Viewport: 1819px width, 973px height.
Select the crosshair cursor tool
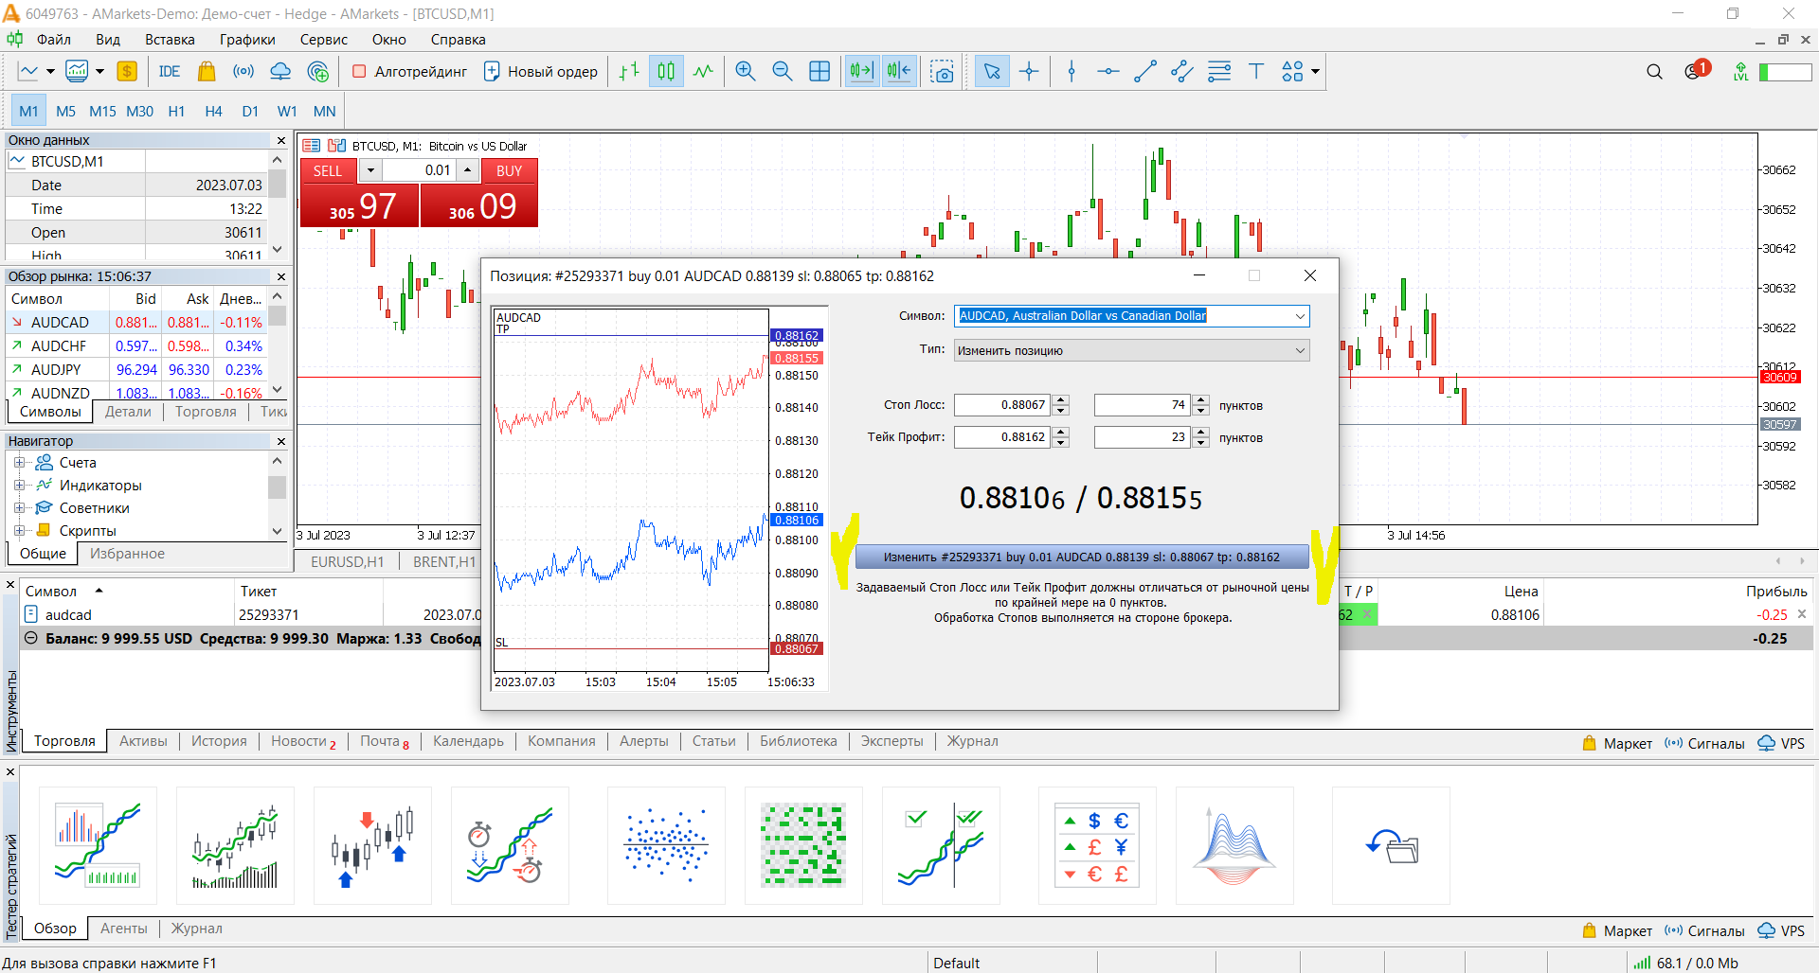tap(1029, 72)
